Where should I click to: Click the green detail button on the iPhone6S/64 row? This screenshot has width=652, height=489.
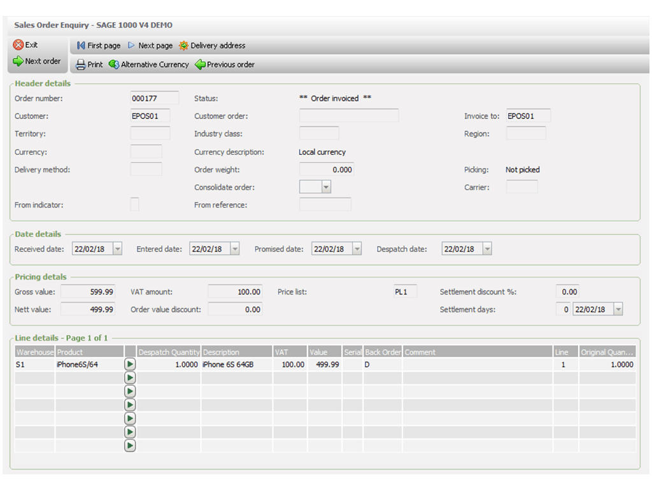pos(129,364)
